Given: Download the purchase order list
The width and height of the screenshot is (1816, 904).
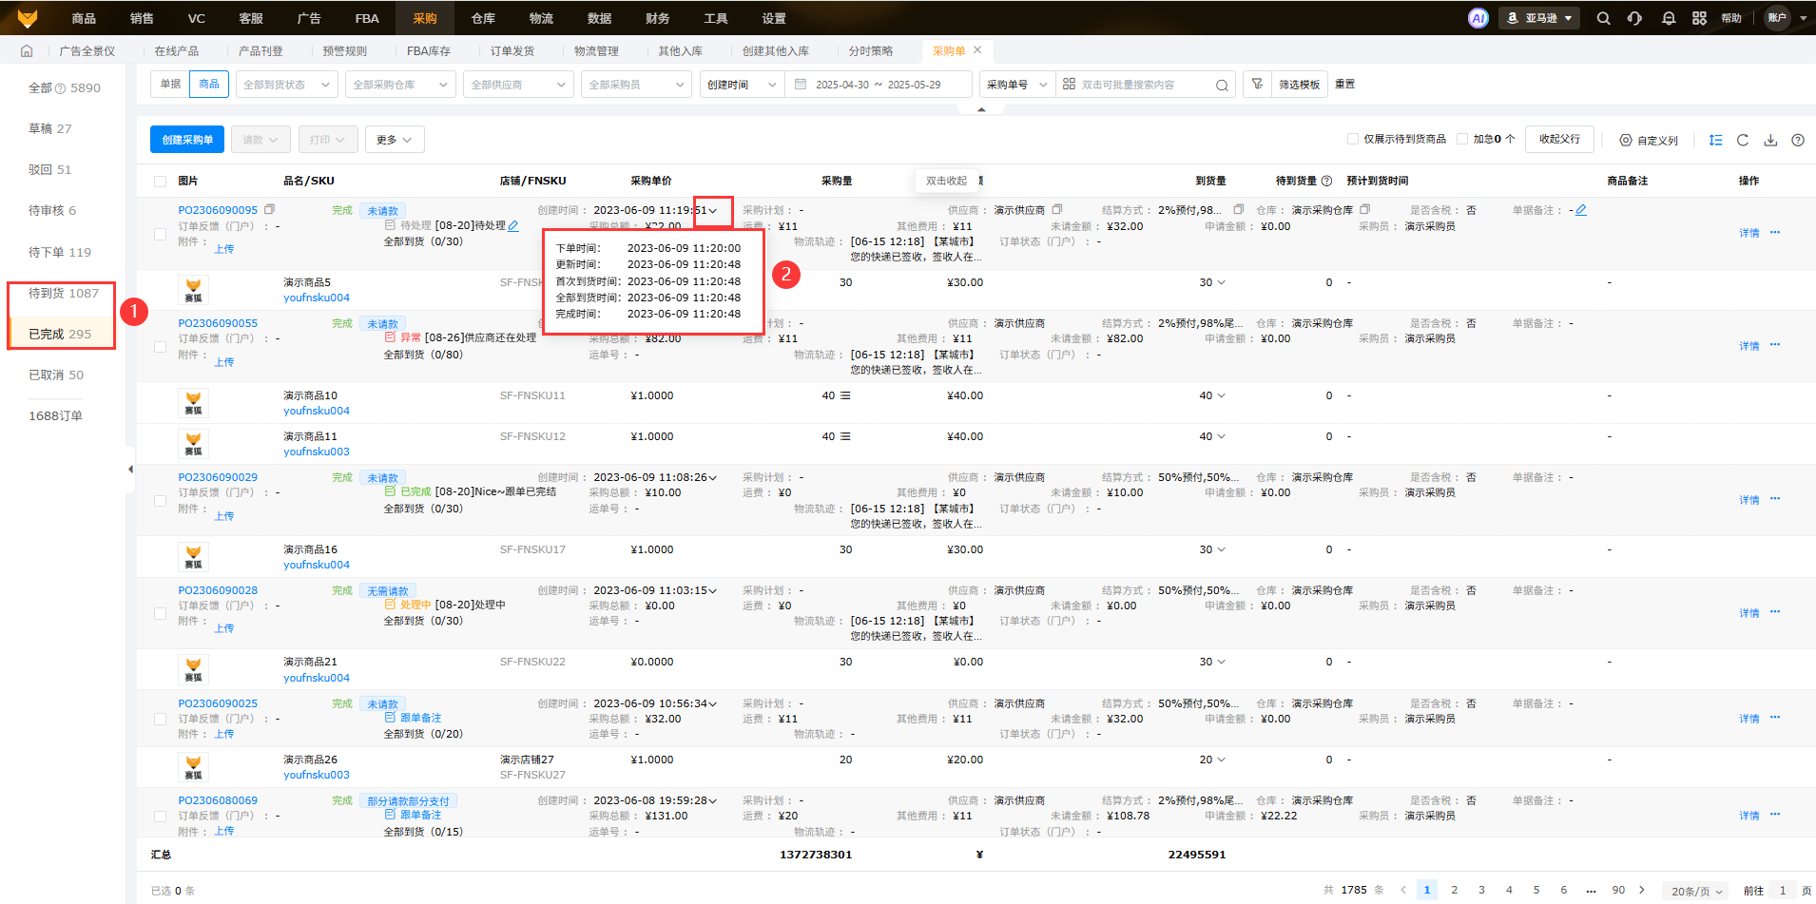Looking at the screenshot, I should click(1770, 140).
